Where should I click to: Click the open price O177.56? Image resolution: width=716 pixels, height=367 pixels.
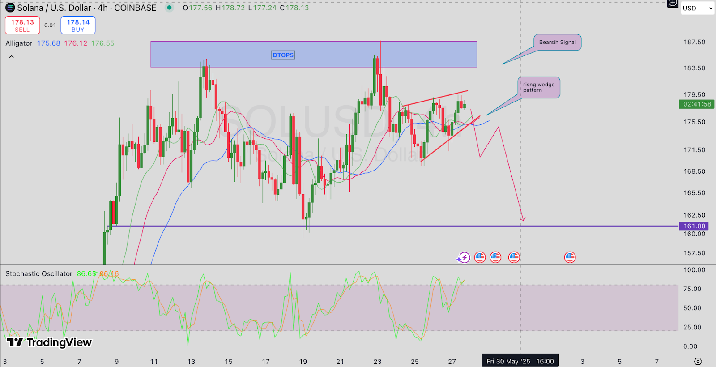coord(198,8)
